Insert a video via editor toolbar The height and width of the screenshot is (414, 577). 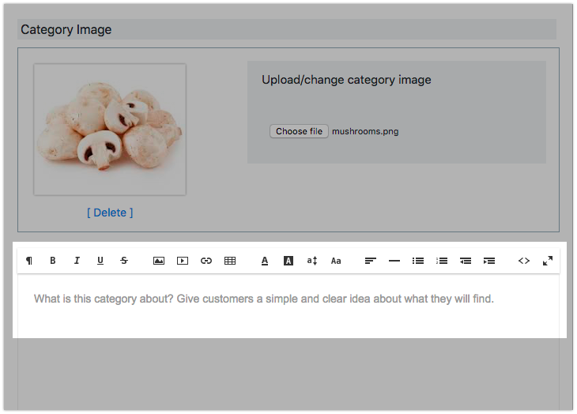point(183,261)
